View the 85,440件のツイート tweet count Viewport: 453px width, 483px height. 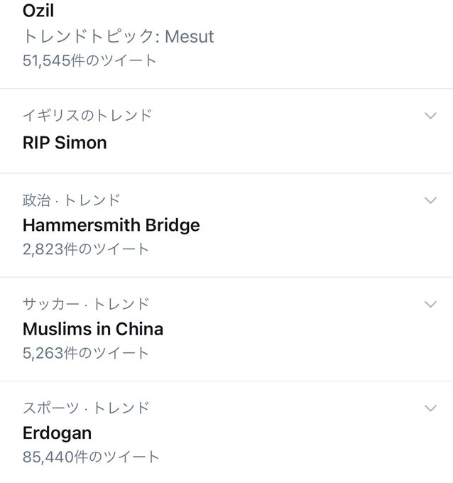91,457
